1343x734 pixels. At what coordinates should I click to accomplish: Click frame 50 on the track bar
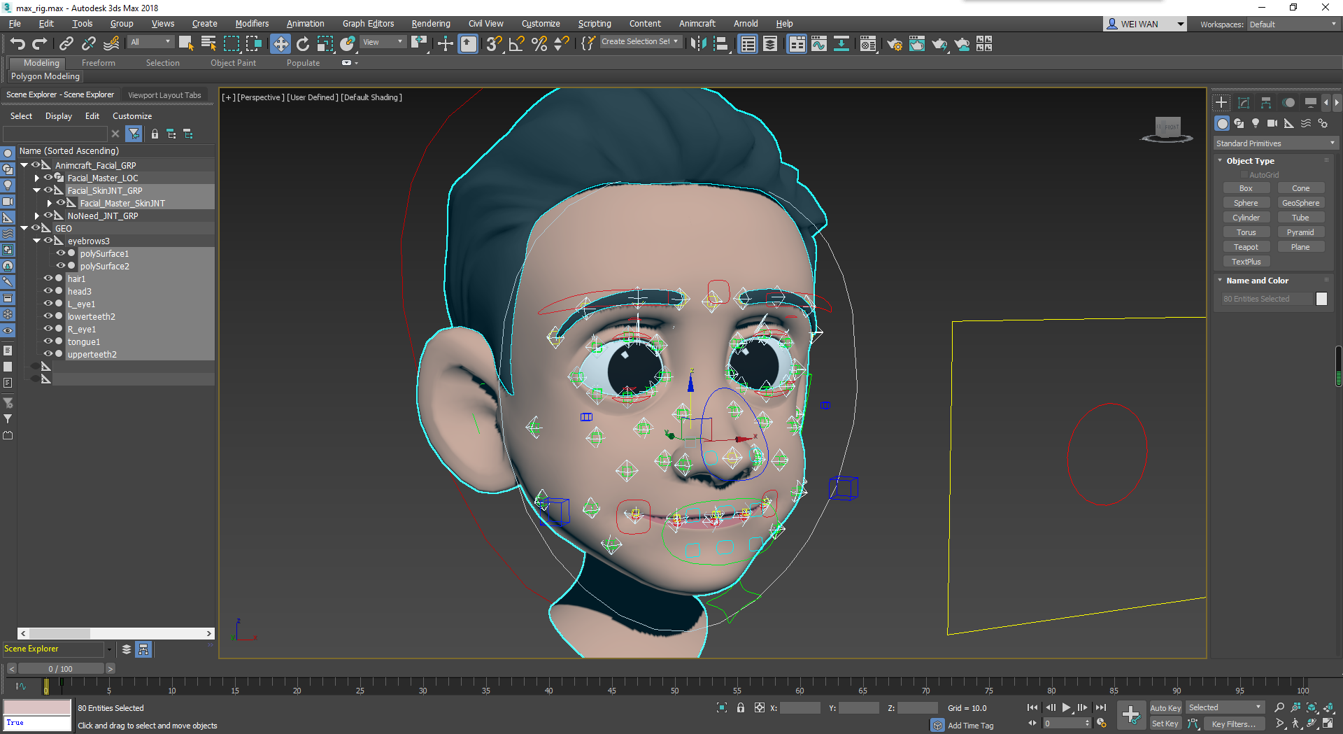tap(674, 686)
